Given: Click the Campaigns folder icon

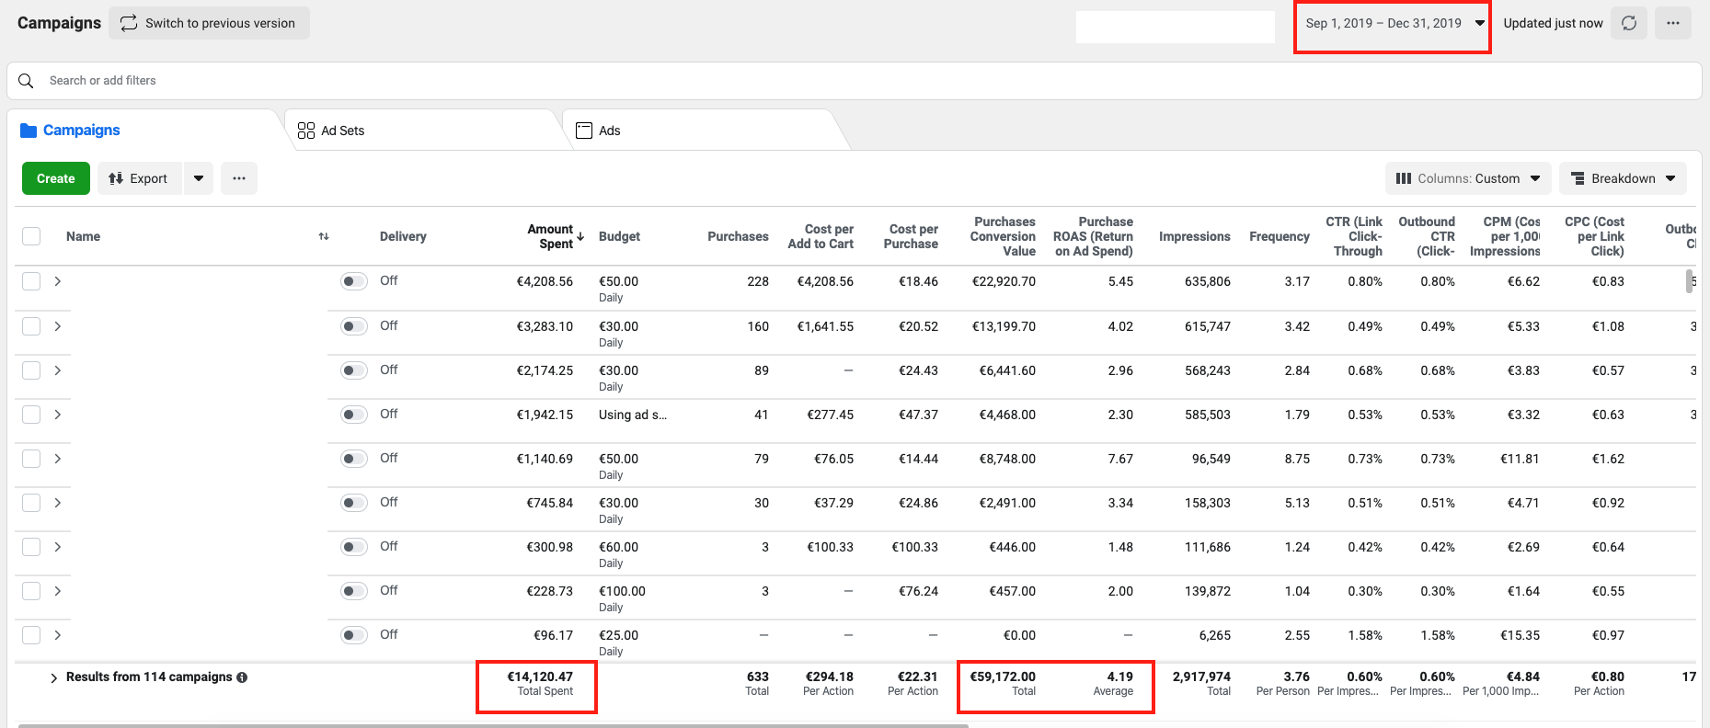Looking at the screenshot, I should [29, 131].
